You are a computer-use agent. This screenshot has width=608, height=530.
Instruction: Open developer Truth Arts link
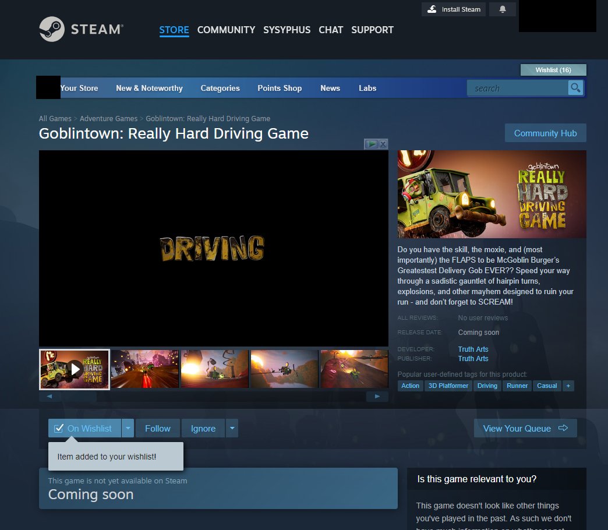[473, 349]
